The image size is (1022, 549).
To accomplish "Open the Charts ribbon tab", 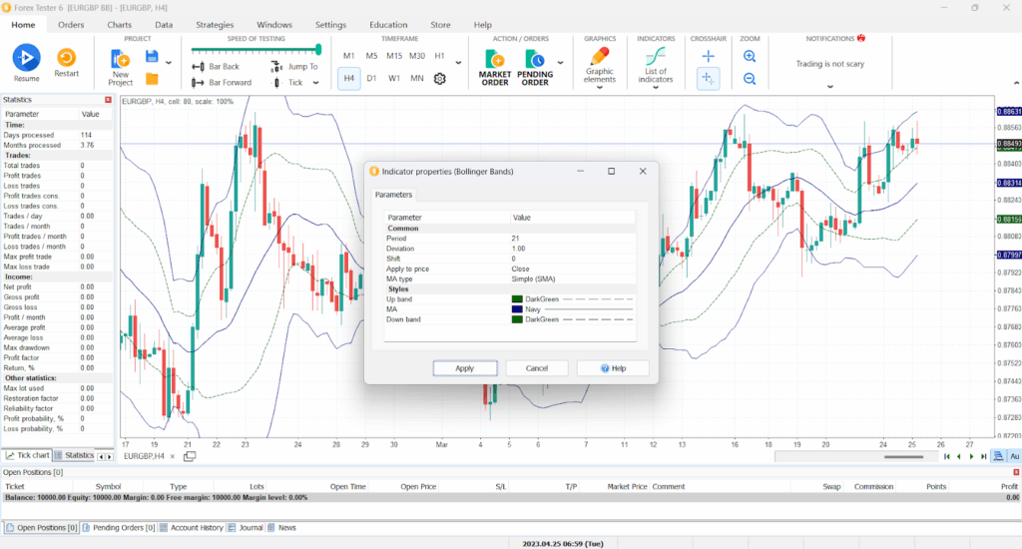I will click(120, 25).
